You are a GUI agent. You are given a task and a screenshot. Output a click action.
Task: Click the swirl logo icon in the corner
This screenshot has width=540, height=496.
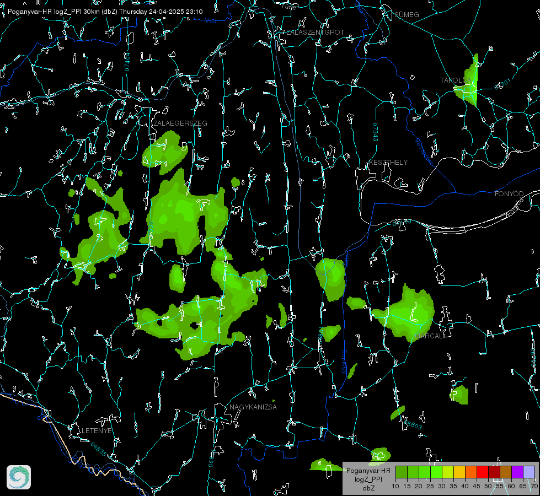pyautogui.click(x=19, y=477)
